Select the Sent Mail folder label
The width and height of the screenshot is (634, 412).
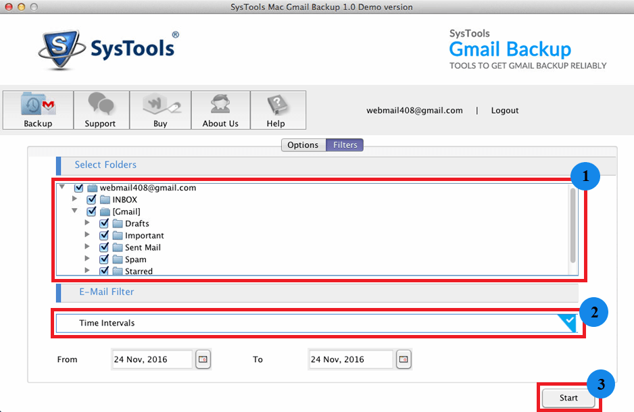click(143, 248)
